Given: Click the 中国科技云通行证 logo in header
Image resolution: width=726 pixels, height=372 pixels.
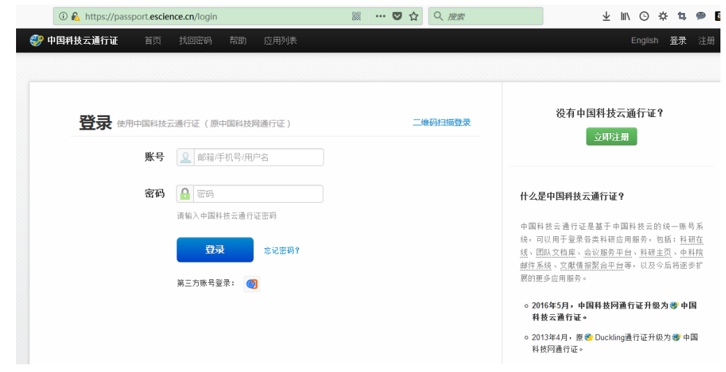Looking at the screenshot, I should point(74,40).
